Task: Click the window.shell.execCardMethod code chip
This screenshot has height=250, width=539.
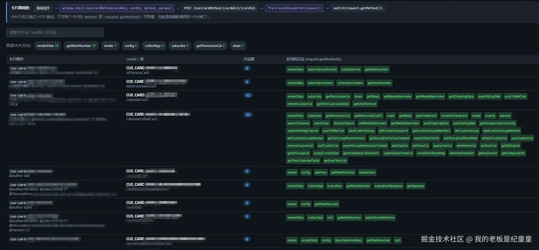Action: click(117, 8)
